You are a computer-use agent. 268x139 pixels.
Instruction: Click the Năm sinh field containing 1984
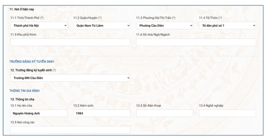(x=102, y=113)
